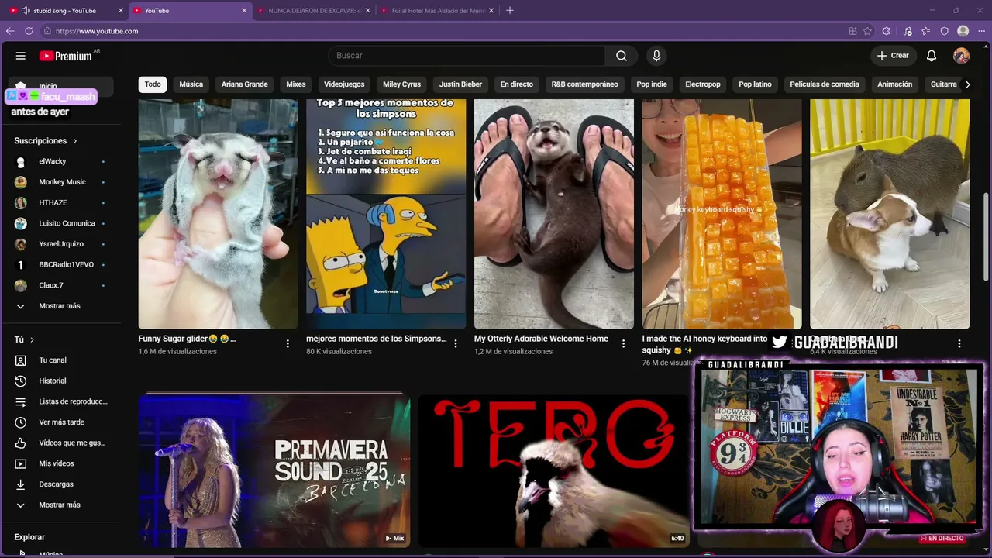Open the Monkey Music channel
Viewport: 992px width, 558px height.
click(63, 182)
